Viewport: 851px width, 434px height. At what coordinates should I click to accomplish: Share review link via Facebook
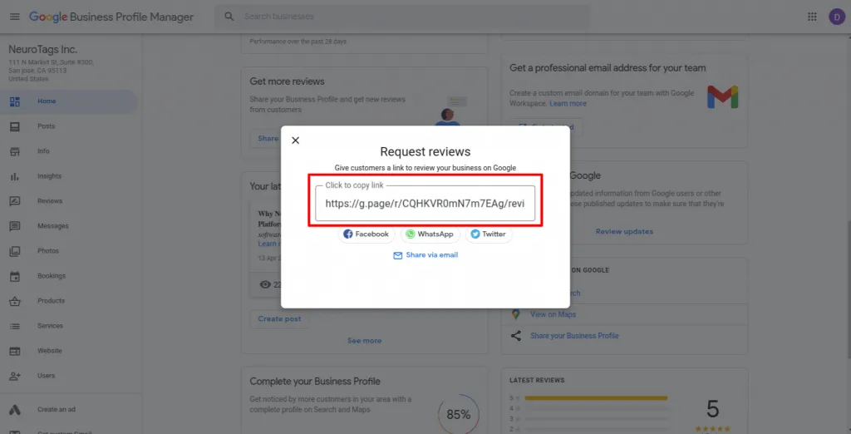click(x=366, y=234)
